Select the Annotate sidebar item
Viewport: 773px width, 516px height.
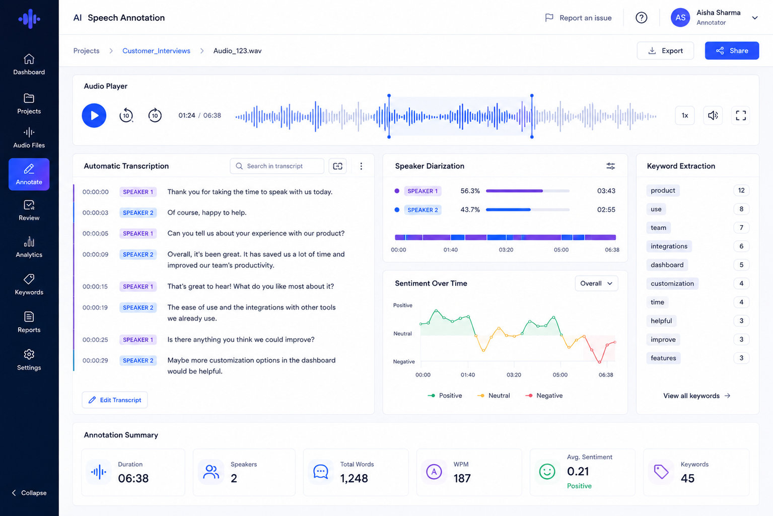pos(29,174)
